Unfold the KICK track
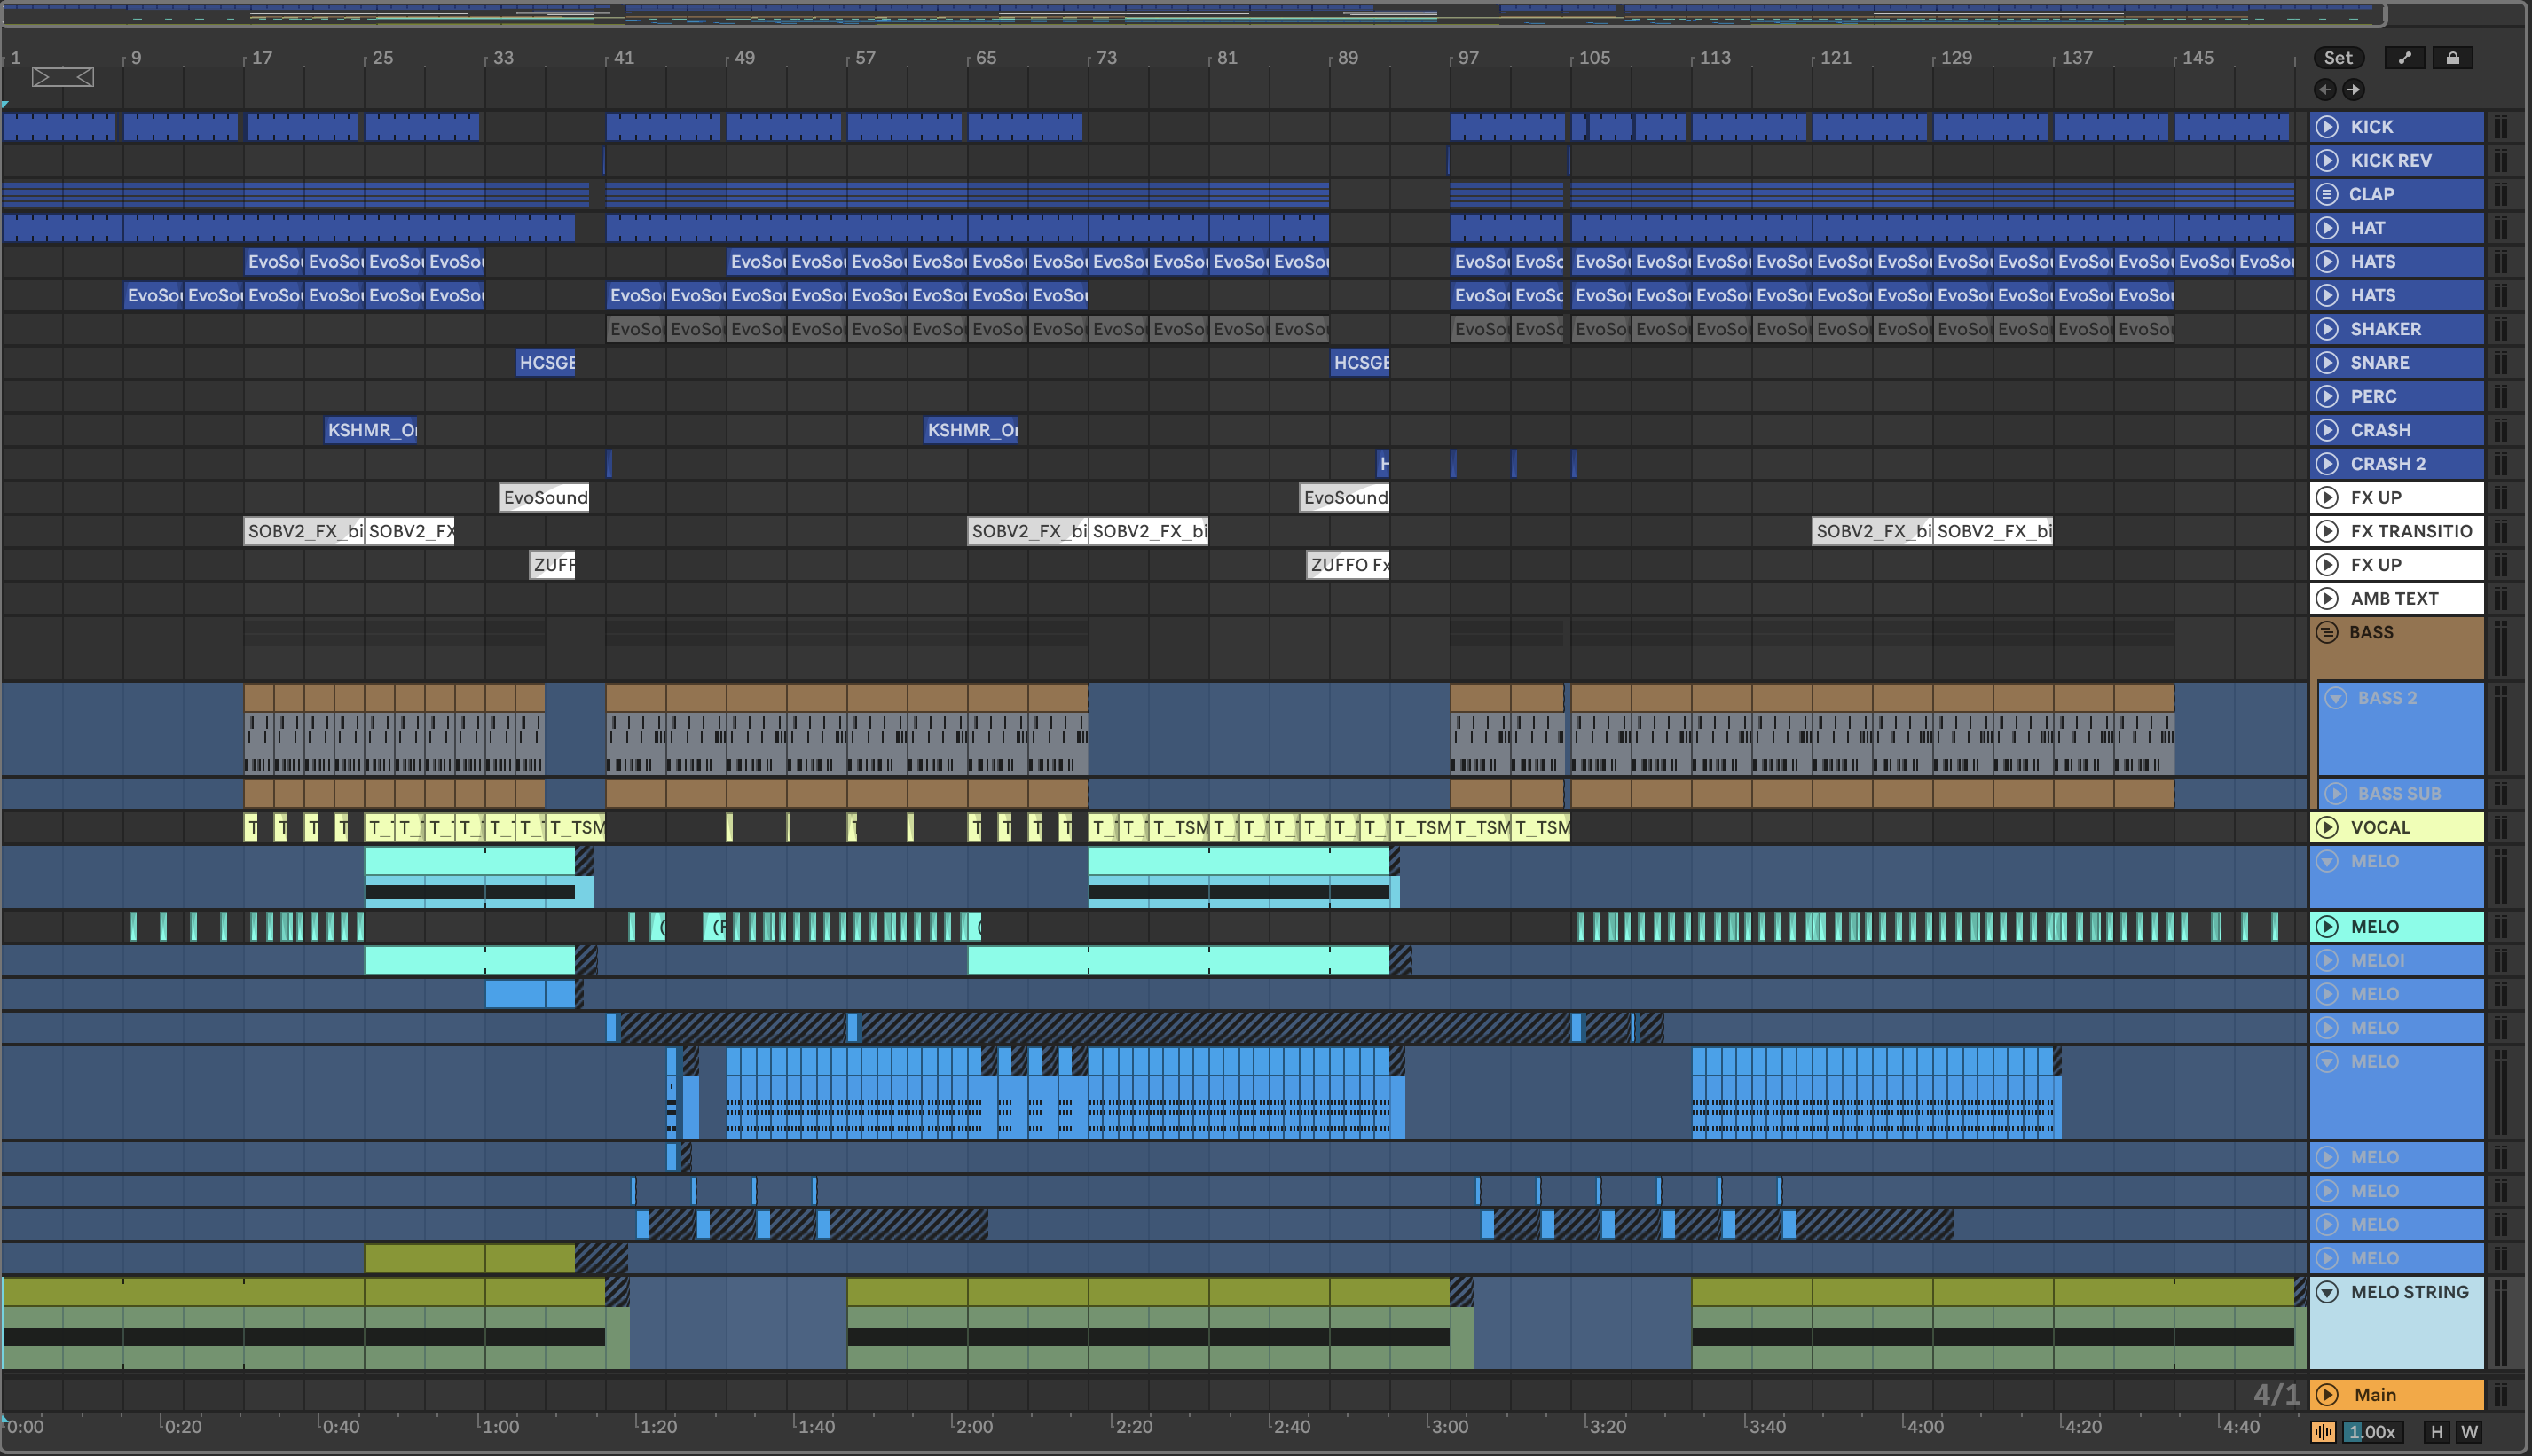 (2327, 127)
